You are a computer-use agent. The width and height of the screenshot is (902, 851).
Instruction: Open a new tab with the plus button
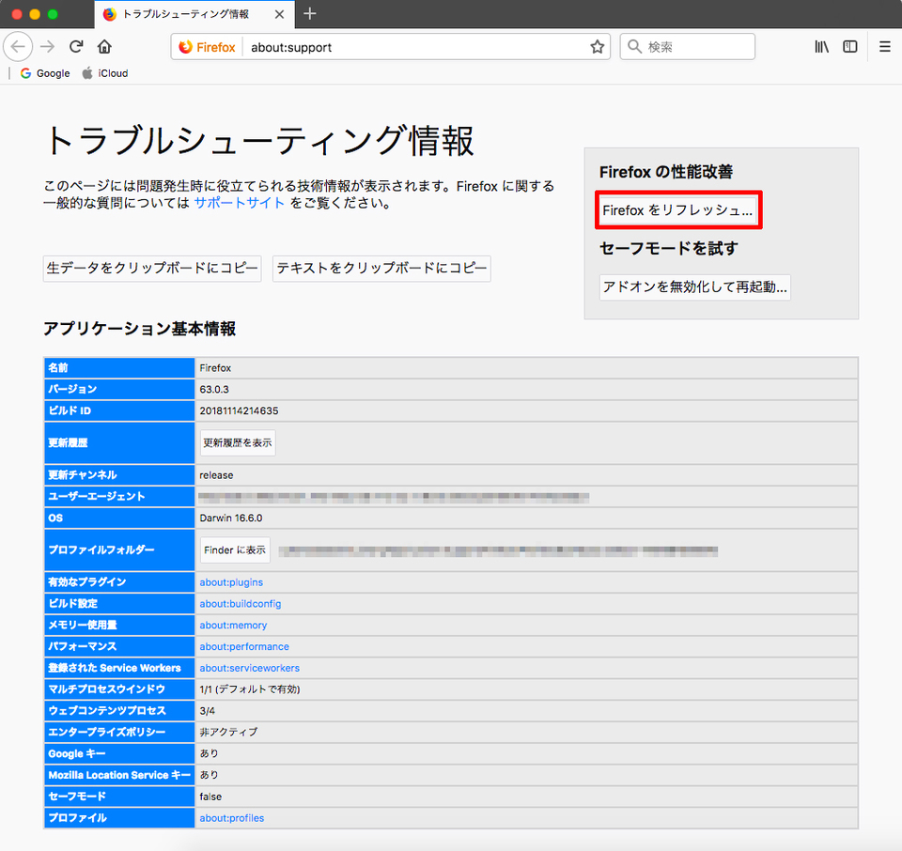click(x=311, y=15)
